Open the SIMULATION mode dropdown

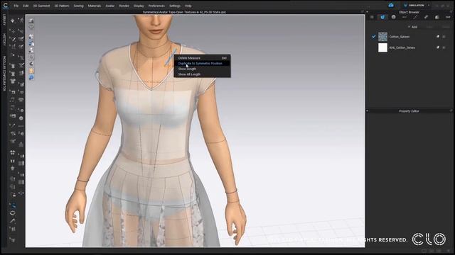pyautogui.click(x=417, y=6)
